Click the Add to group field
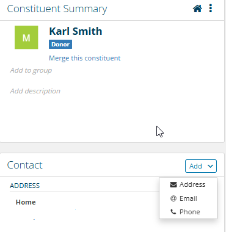 pos(31,70)
